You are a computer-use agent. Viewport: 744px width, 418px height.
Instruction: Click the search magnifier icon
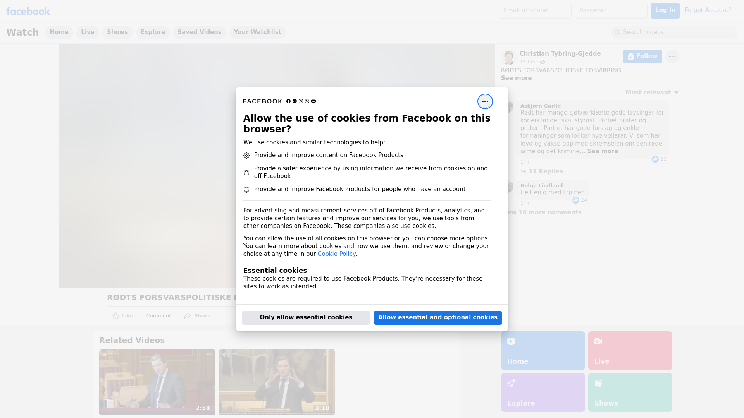[618, 33]
